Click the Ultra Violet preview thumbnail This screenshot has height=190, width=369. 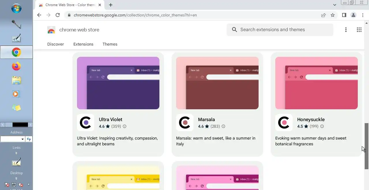coord(118,83)
